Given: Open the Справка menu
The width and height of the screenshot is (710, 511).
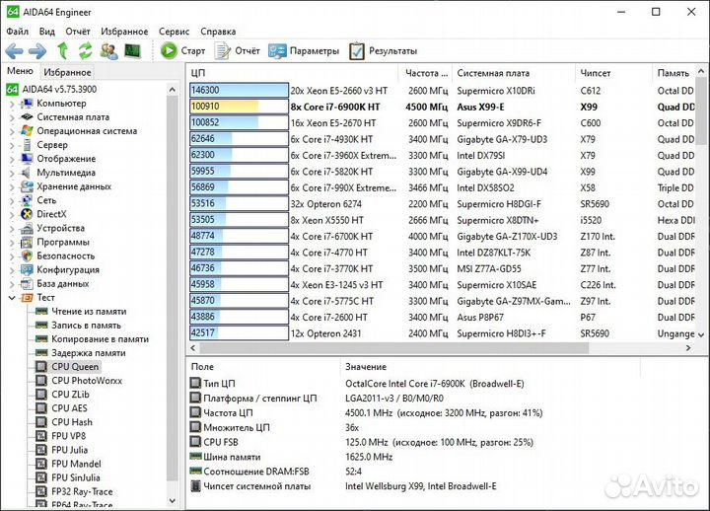Looking at the screenshot, I should (x=218, y=32).
